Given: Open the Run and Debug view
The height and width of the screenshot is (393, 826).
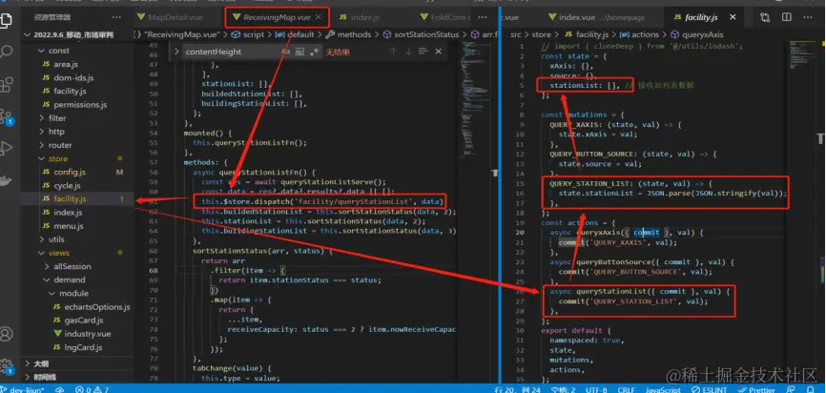Looking at the screenshot, I should (7, 148).
